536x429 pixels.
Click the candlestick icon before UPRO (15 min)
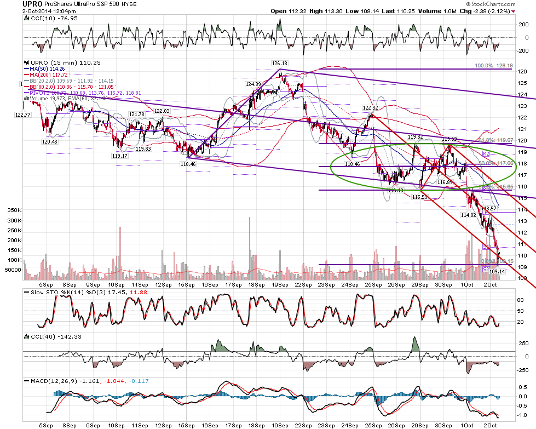(26, 63)
